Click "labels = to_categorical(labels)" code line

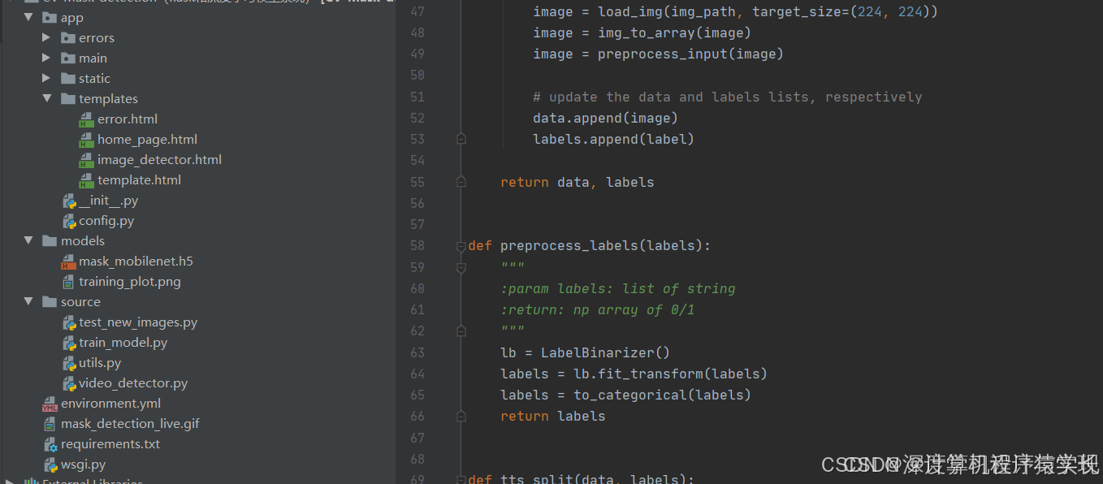pyautogui.click(x=626, y=395)
